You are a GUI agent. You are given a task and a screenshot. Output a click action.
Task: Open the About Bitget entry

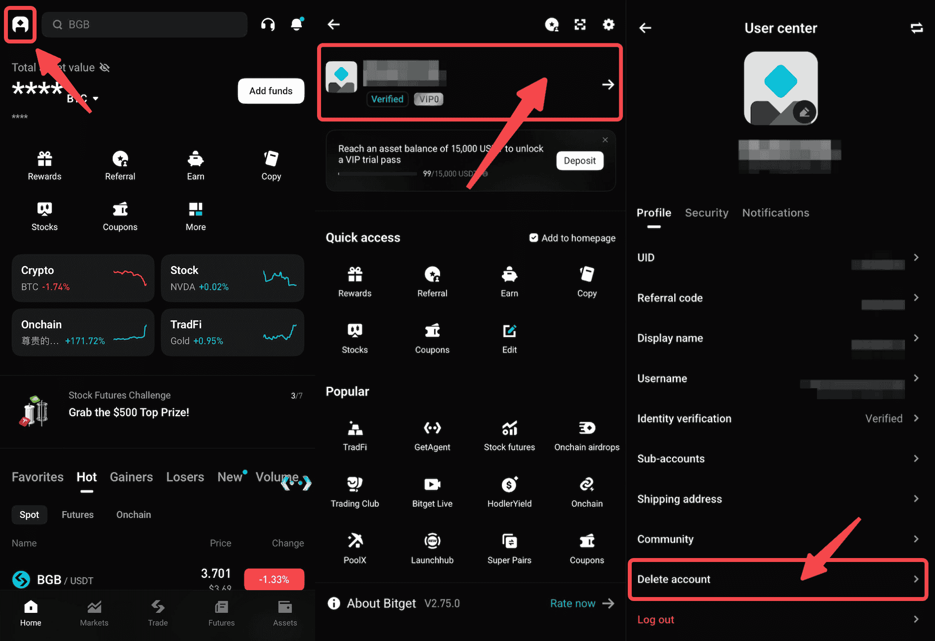[x=393, y=603]
